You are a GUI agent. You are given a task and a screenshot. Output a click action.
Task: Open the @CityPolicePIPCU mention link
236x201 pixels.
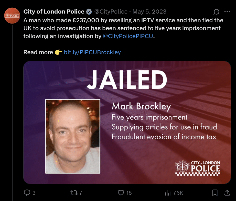[128, 36]
